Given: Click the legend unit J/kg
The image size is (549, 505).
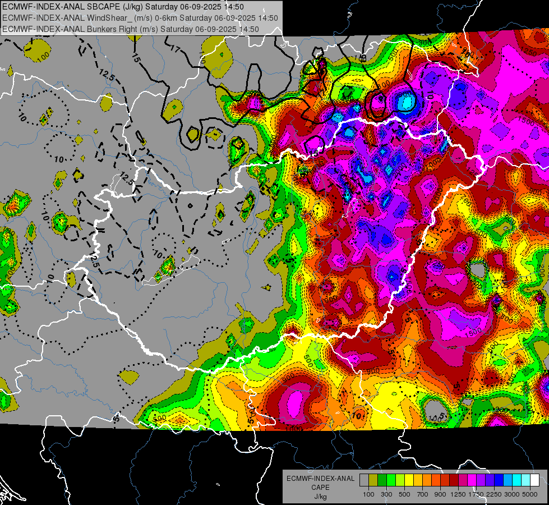Looking at the screenshot, I should pos(320,497).
